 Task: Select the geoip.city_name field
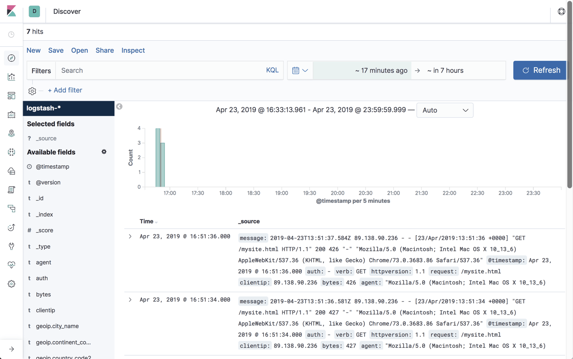[57, 326]
